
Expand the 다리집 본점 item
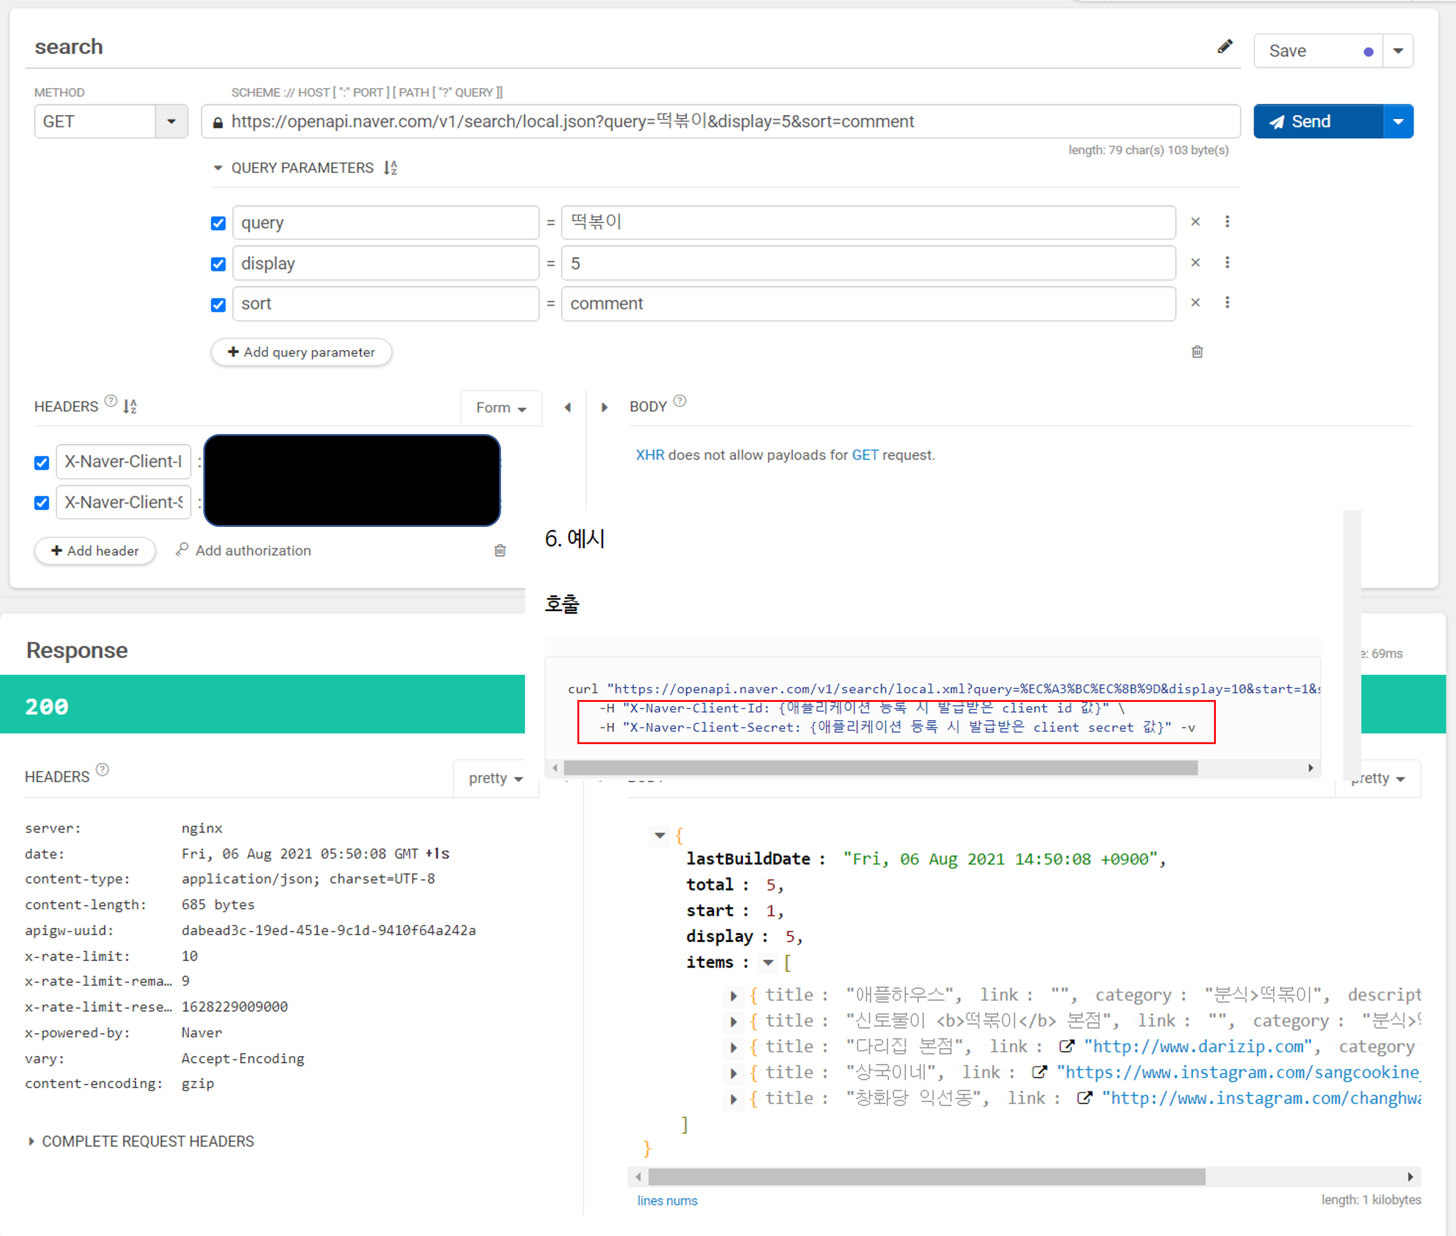point(733,1048)
